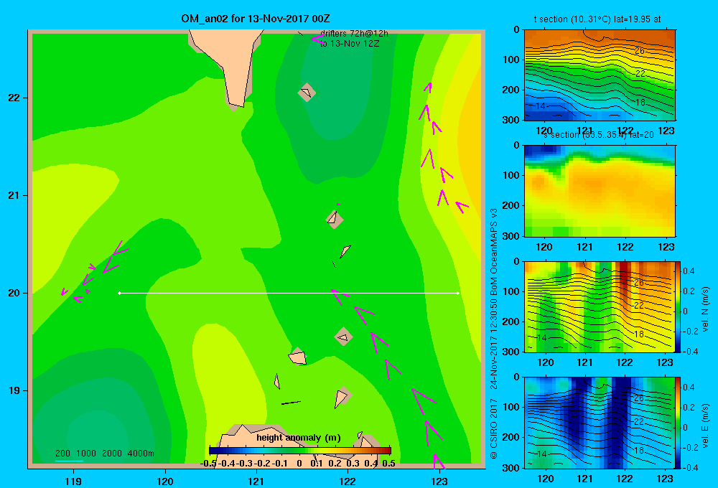Click the "-0.5" value on the height anomaly scale
Screen dimensions: 718x488
[208, 464]
